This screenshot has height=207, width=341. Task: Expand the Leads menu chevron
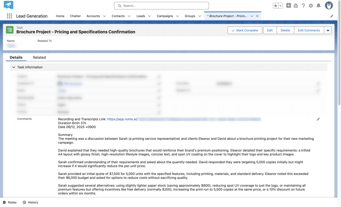[150, 16]
